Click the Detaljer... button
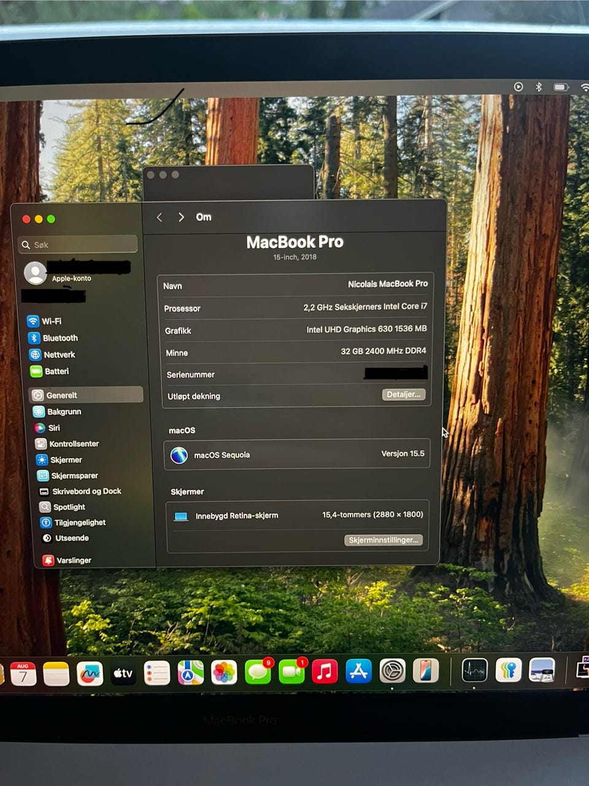 click(404, 394)
